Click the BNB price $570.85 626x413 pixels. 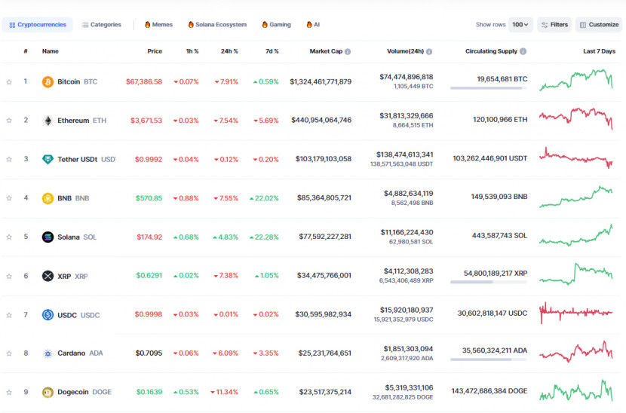click(149, 198)
